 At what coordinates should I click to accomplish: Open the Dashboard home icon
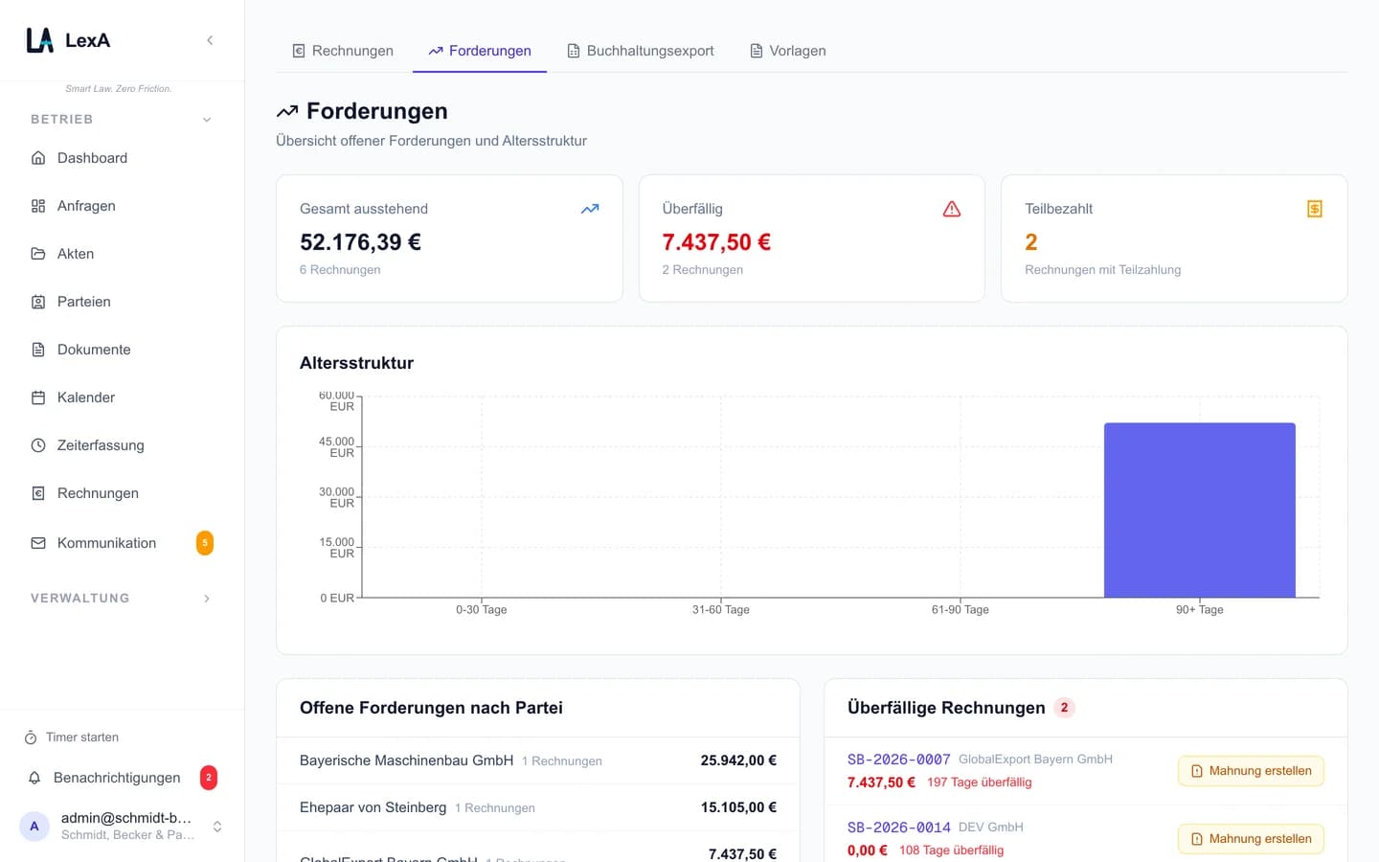(x=38, y=158)
